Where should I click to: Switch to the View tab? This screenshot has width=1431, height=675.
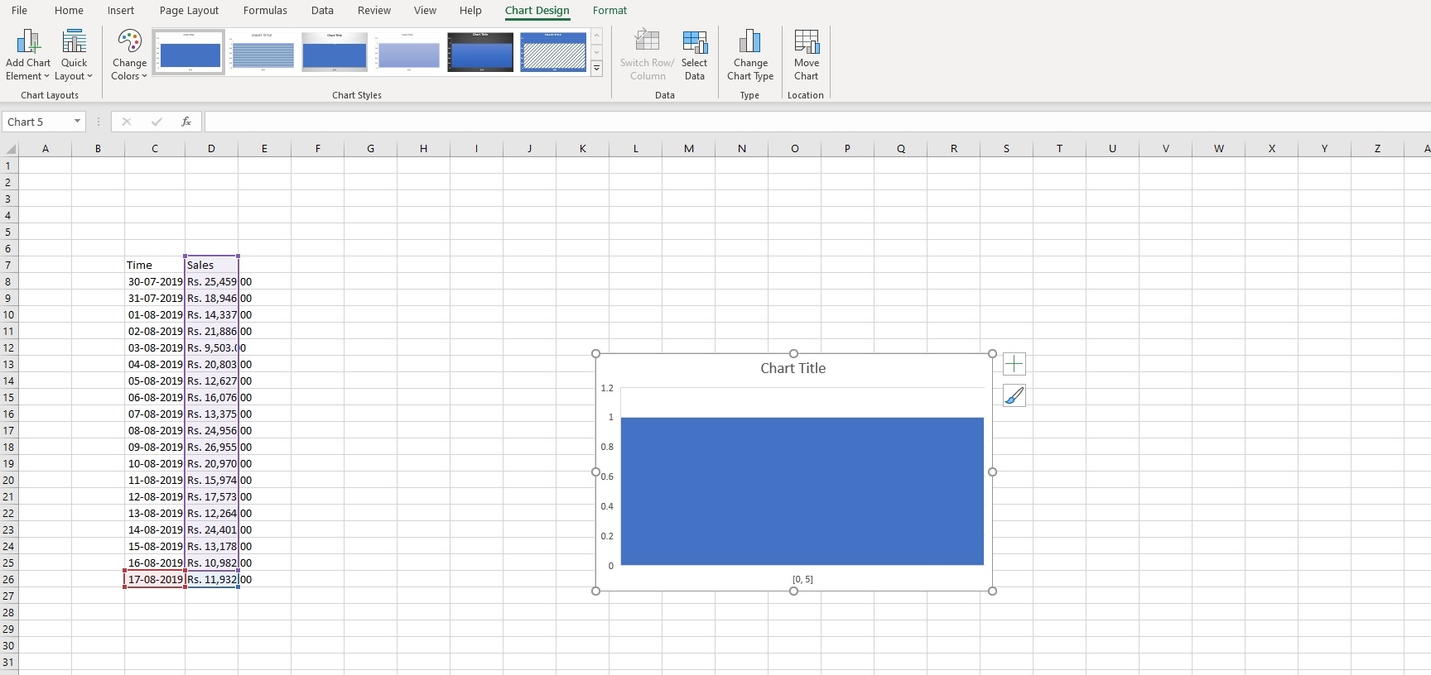click(425, 11)
